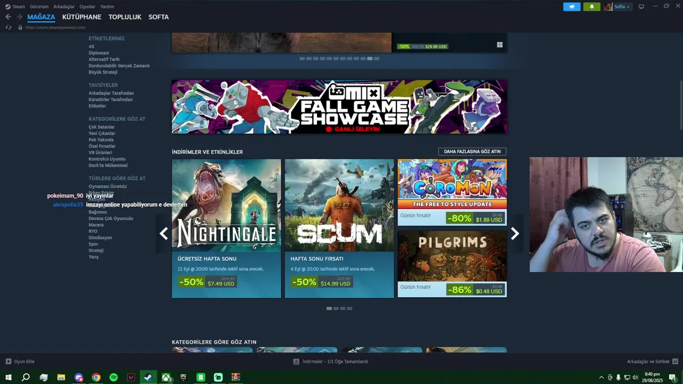Open Spotify from the taskbar

point(114,378)
